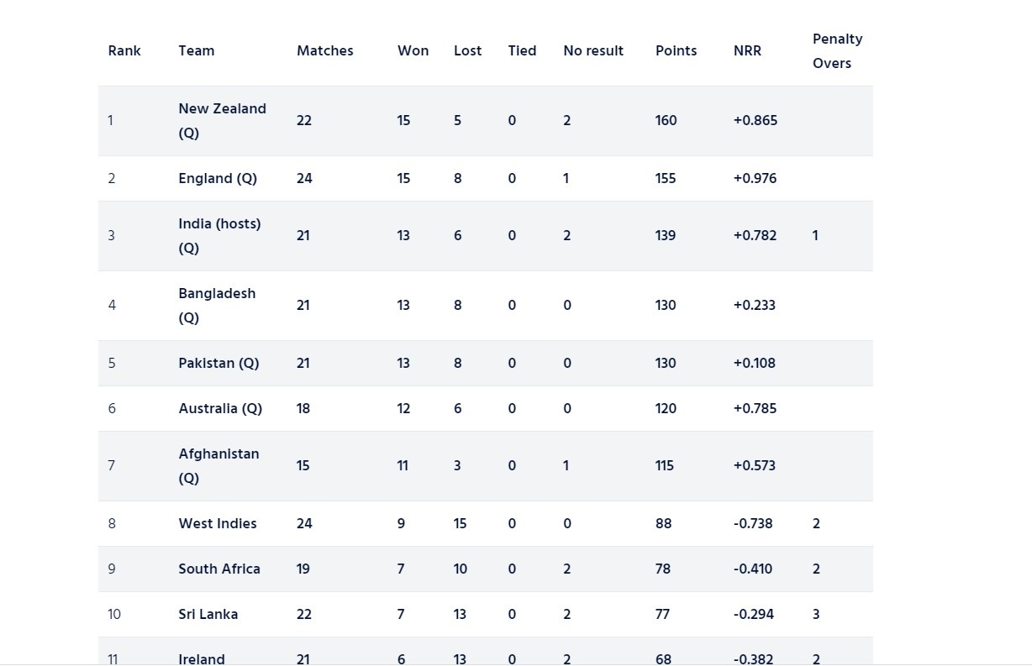Screen dimensions: 1032x666
Task: Click the Lost column header
Action: [468, 51]
